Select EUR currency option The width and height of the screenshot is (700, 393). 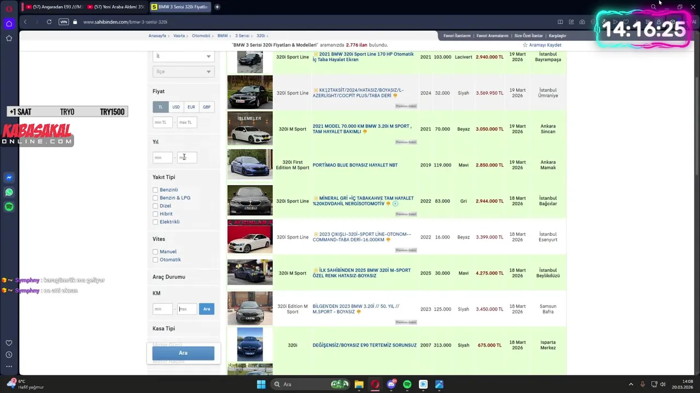click(191, 107)
